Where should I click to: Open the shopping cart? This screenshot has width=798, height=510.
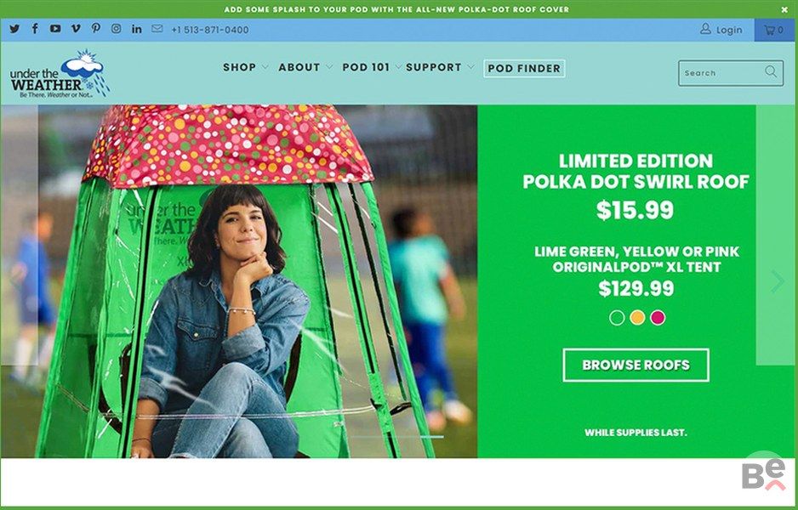[774, 30]
